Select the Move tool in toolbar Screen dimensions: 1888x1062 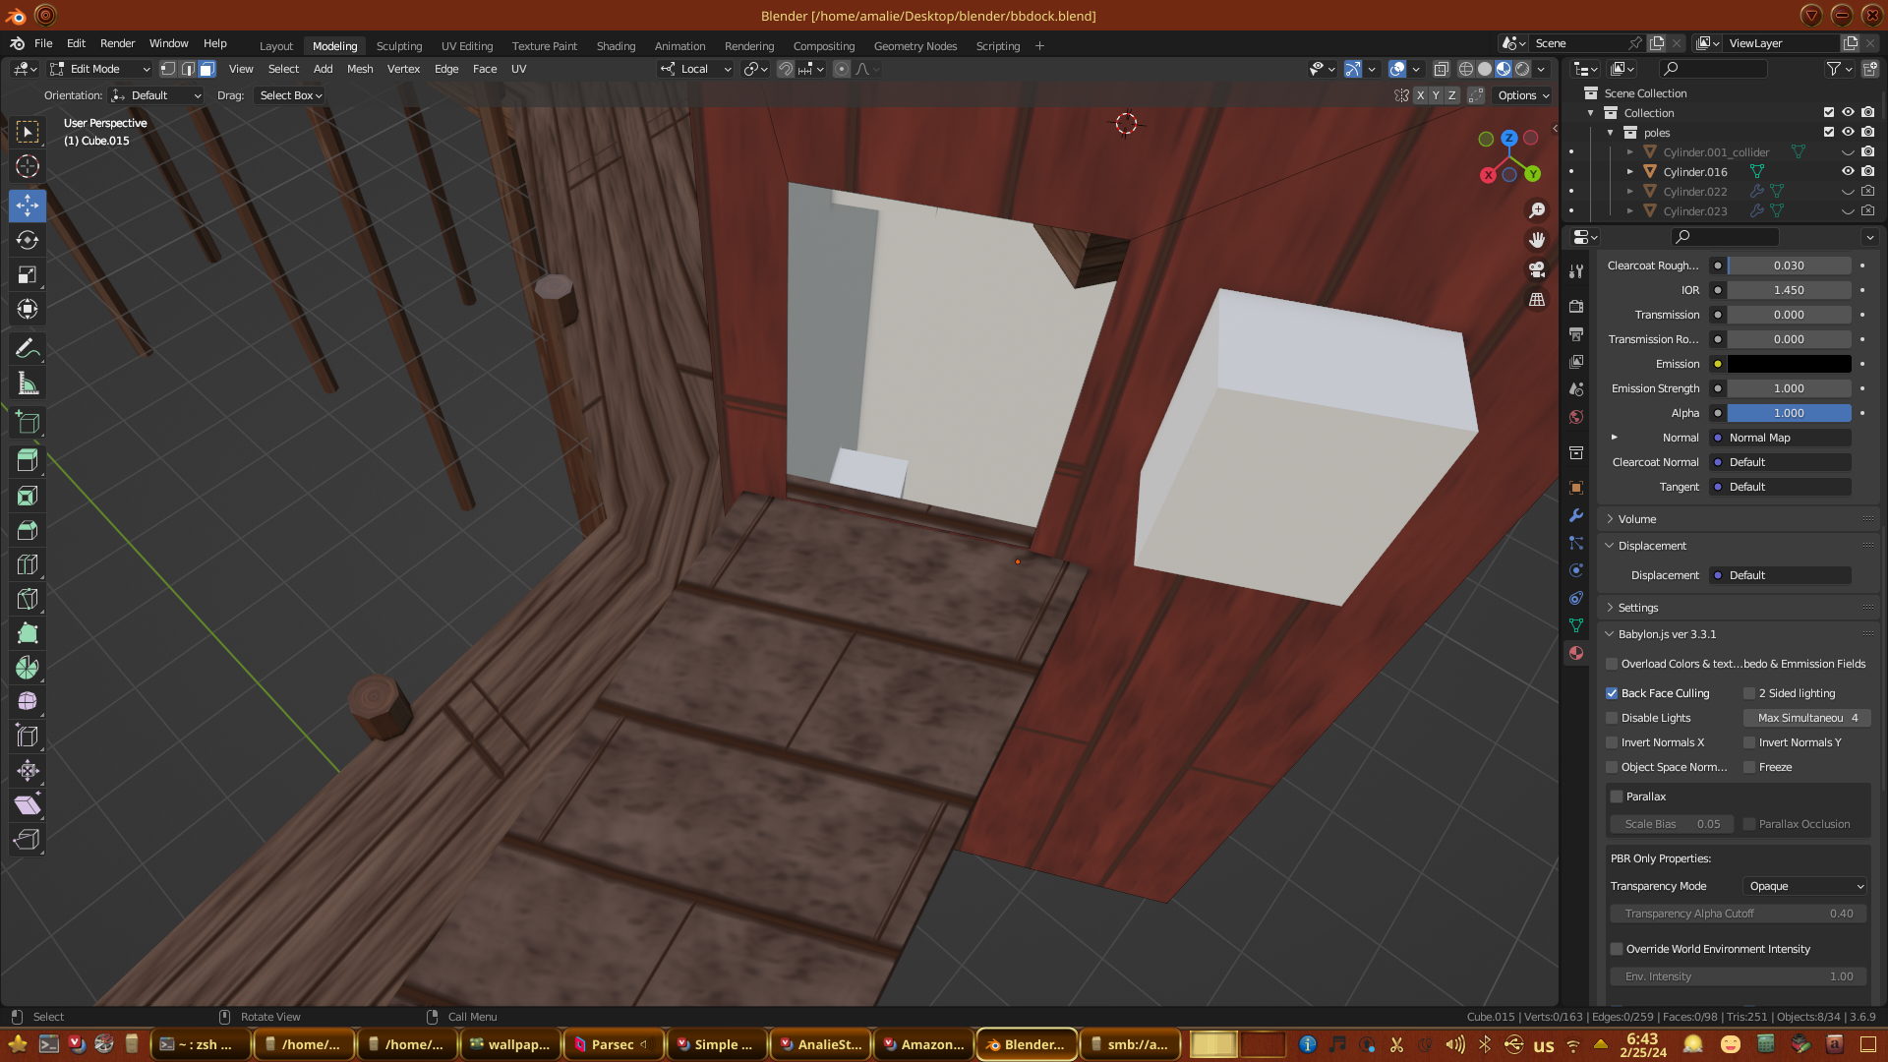[x=28, y=206]
